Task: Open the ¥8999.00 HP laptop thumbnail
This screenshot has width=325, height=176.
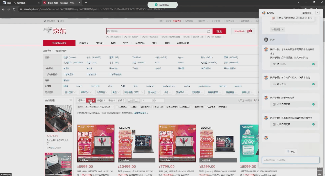Action: [x=96, y=144]
